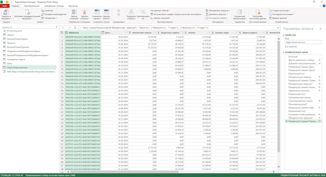
Task: Click the table corner menu icon
Action: (x=62, y=33)
